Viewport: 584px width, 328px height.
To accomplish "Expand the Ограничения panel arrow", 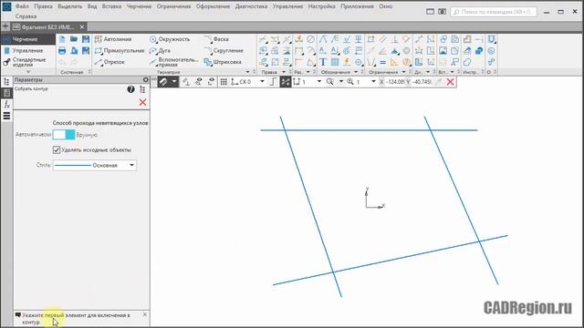I will point(403,72).
